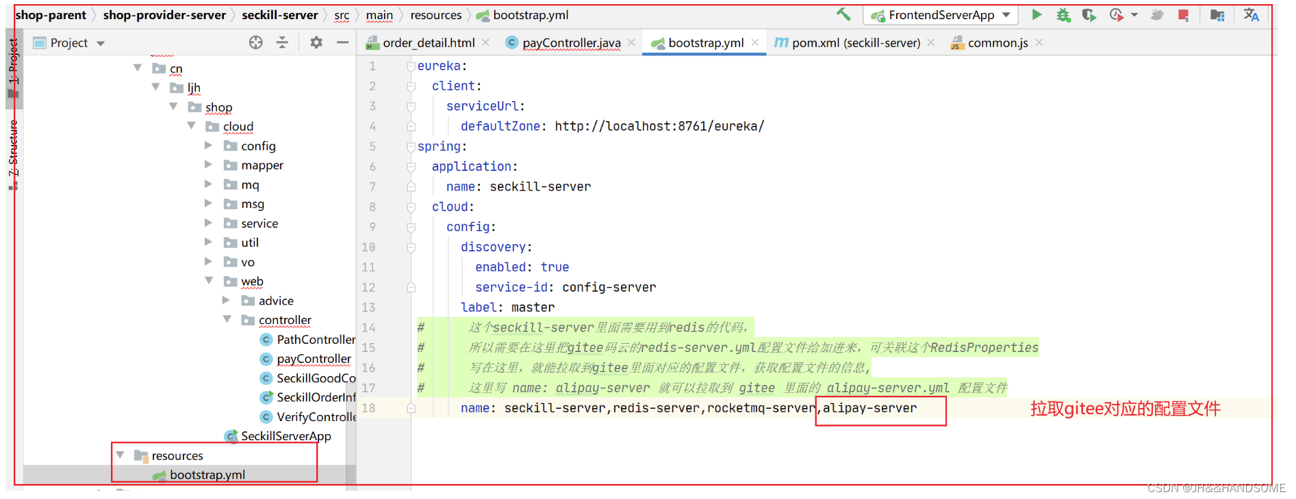This screenshot has width=1296, height=499.
Task: Run with coverage shield icon
Action: (x=1089, y=14)
